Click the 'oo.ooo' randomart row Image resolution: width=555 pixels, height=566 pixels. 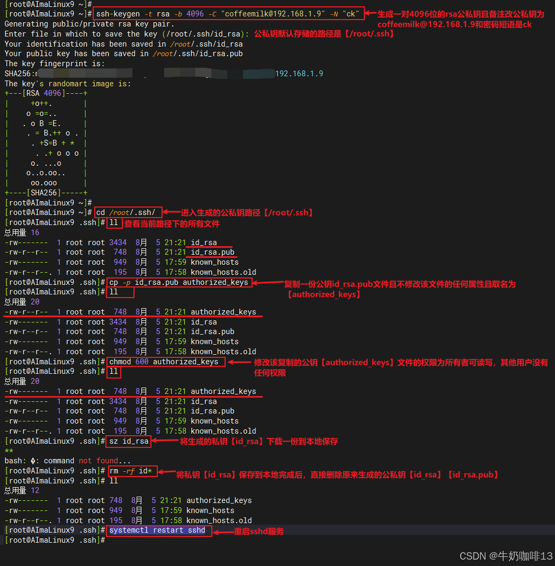44,183
